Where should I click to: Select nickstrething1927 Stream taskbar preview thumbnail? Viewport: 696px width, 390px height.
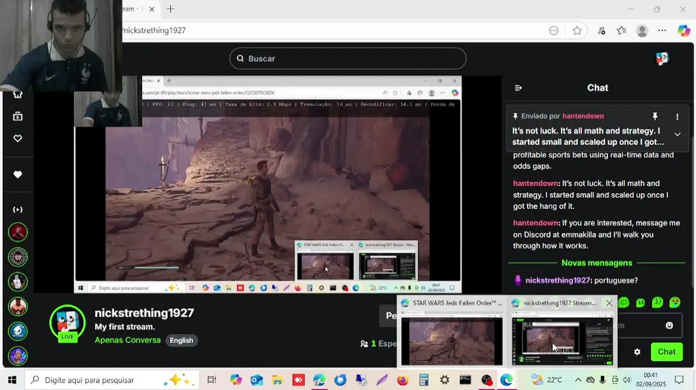(x=562, y=341)
